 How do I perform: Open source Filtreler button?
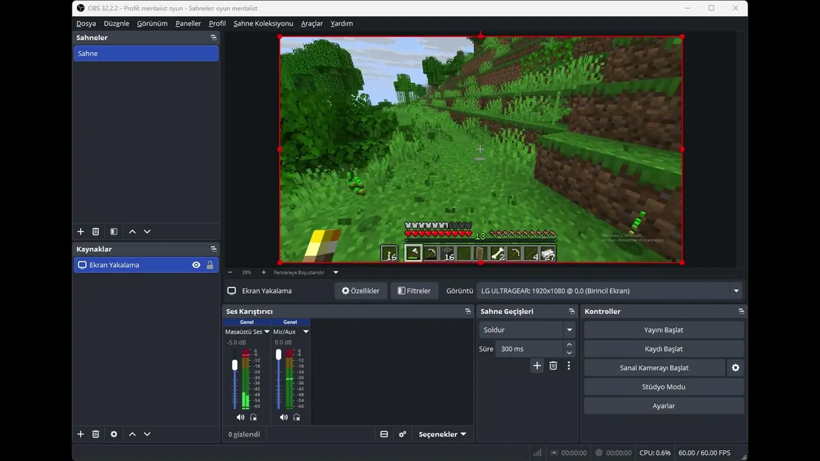[414, 291]
